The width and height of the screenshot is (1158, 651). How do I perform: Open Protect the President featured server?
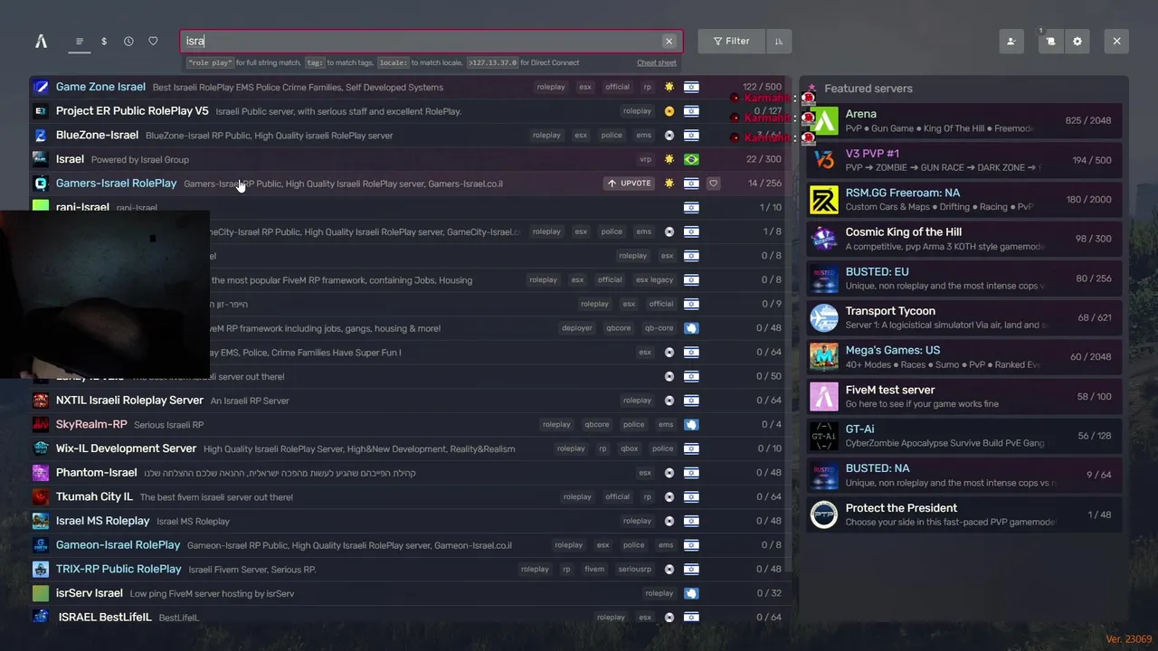click(964, 514)
